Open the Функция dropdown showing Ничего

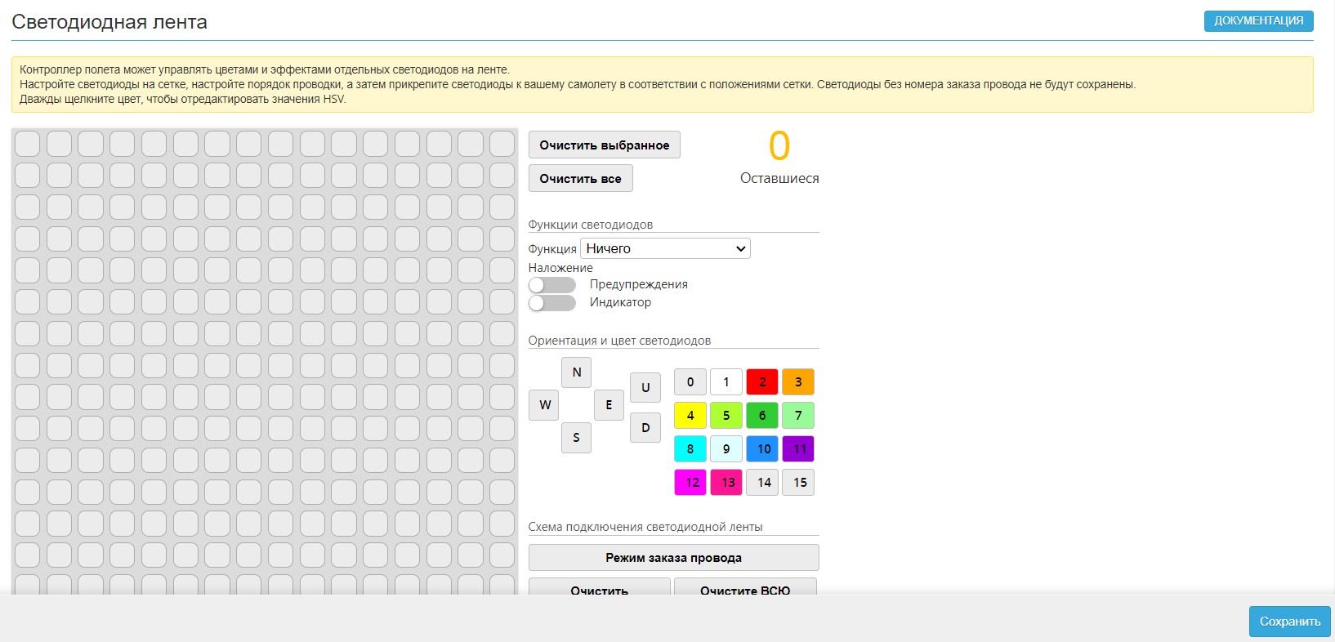click(665, 248)
